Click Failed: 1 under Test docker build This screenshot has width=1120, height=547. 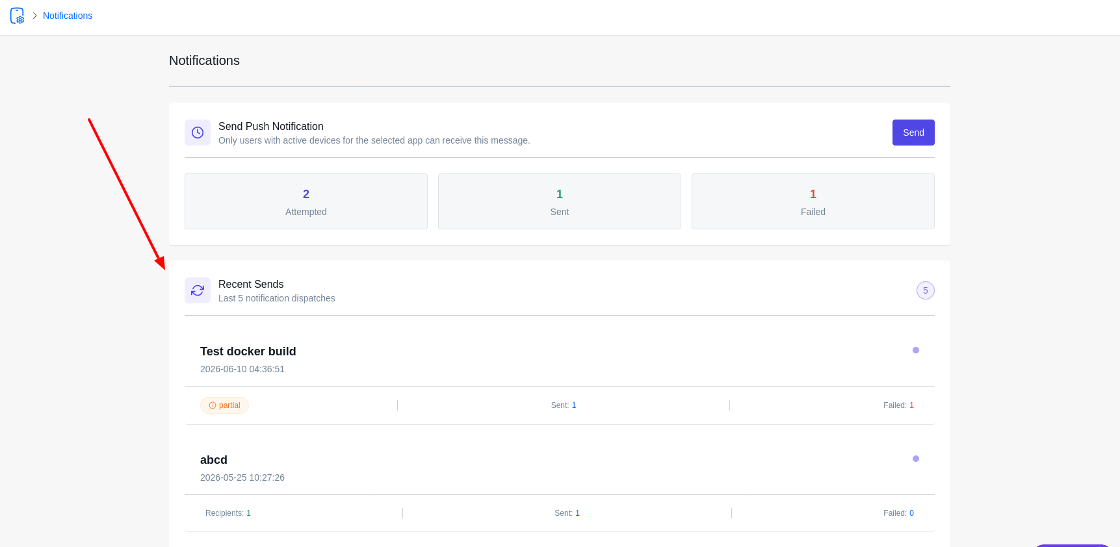(898, 405)
